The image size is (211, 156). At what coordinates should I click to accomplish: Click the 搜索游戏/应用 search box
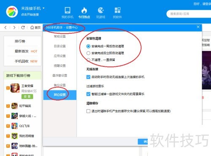[x=189, y=14]
